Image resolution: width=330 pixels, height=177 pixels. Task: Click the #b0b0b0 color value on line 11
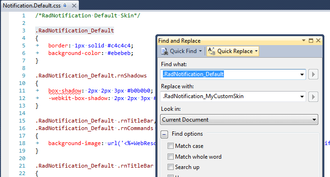[x=138, y=91]
